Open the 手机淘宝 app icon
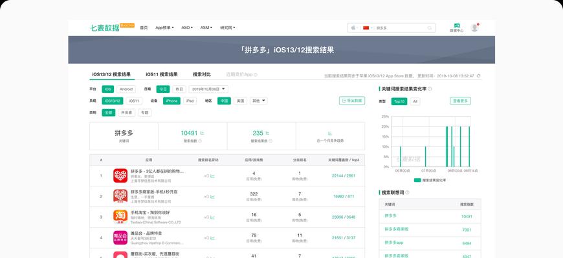This screenshot has width=563, height=258. click(x=120, y=217)
